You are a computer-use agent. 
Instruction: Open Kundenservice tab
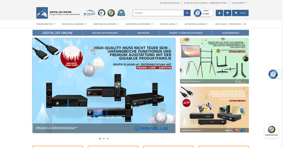tap(231, 33)
